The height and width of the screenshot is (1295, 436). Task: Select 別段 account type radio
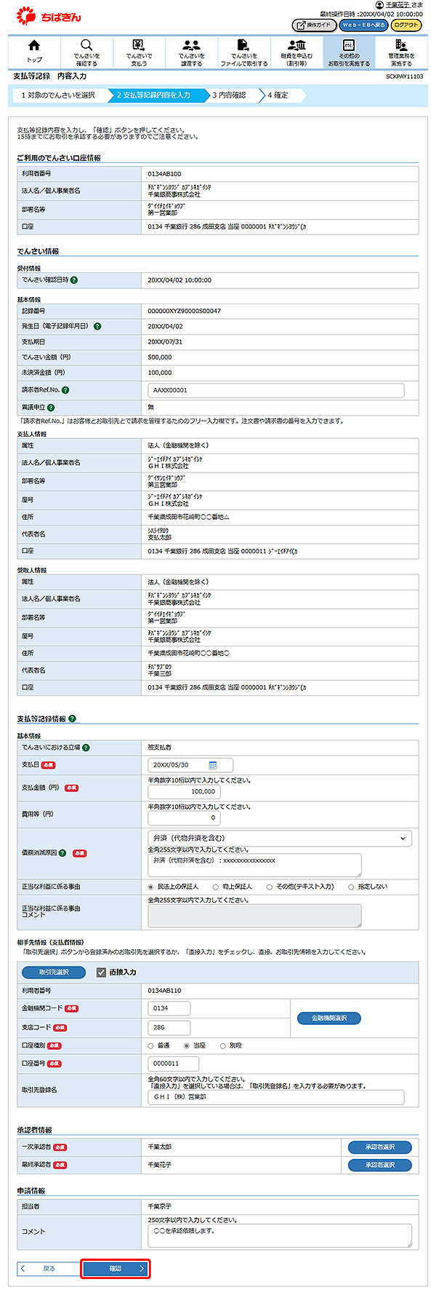point(223,1045)
